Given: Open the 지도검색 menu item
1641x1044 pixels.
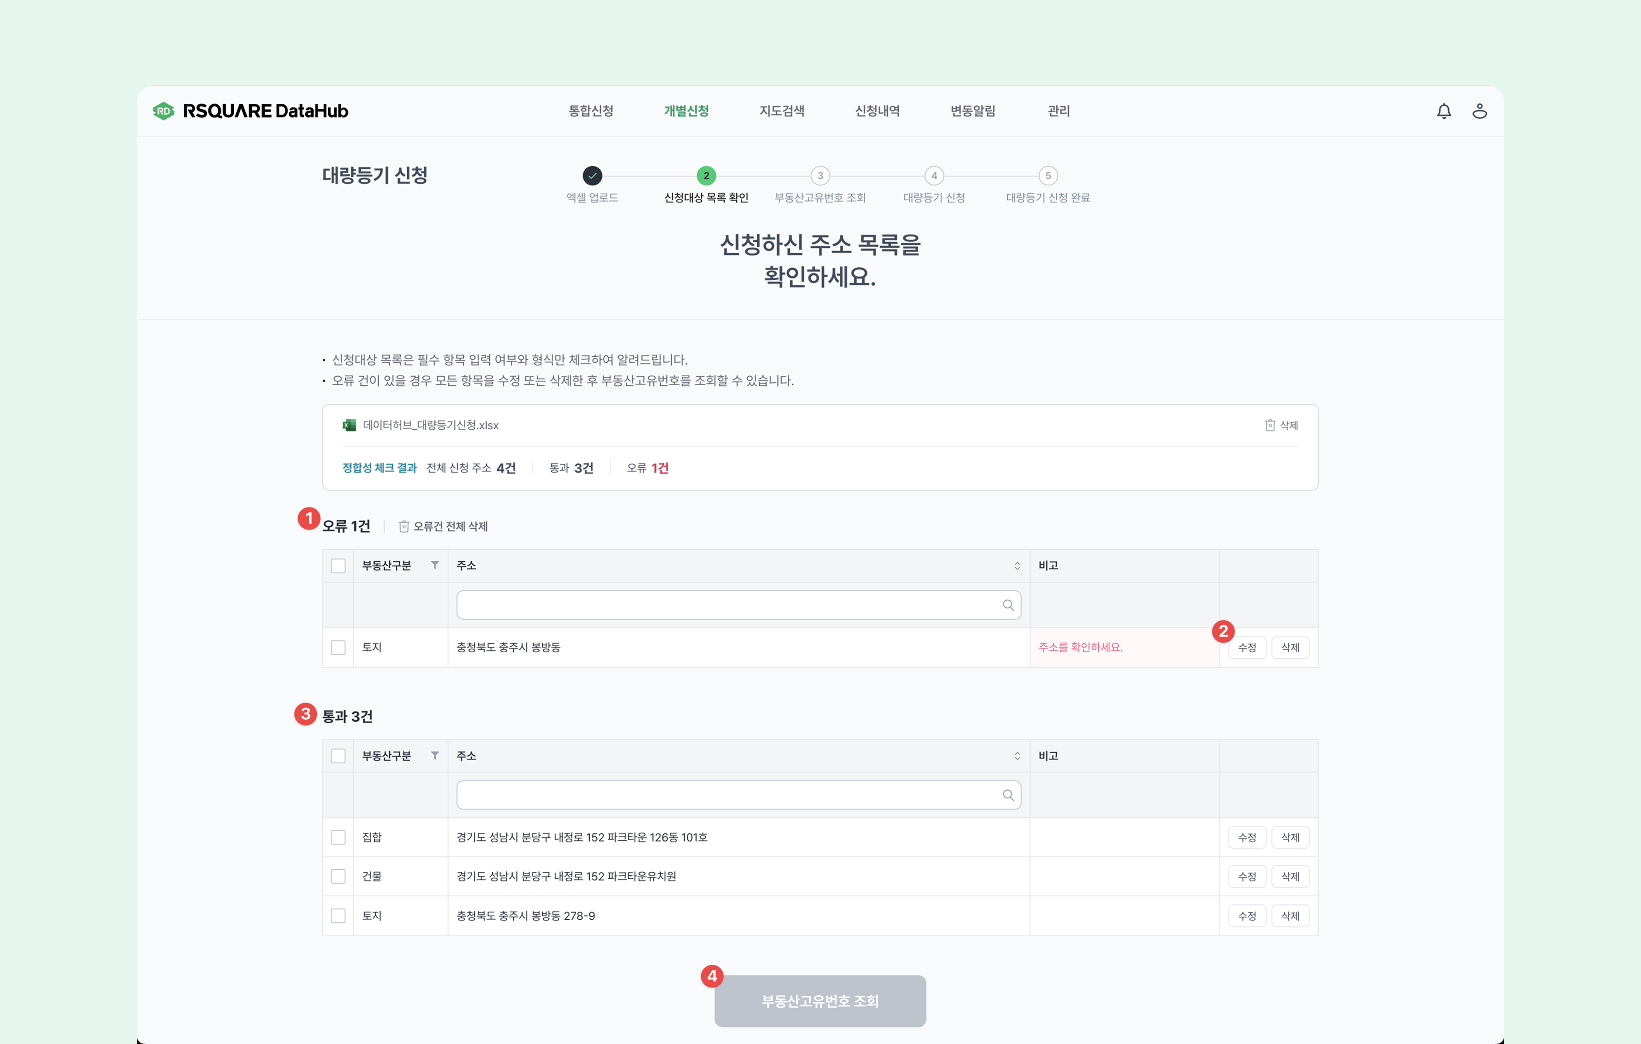Looking at the screenshot, I should pyautogui.click(x=782, y=111).
